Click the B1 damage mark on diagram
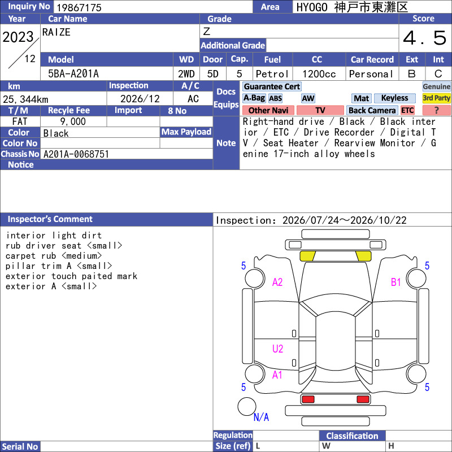 coord(396,282)
